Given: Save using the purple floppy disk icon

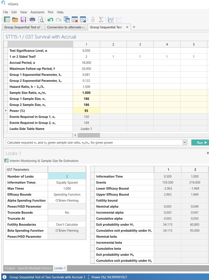Looking at the screenshot, I should point(23,19).
